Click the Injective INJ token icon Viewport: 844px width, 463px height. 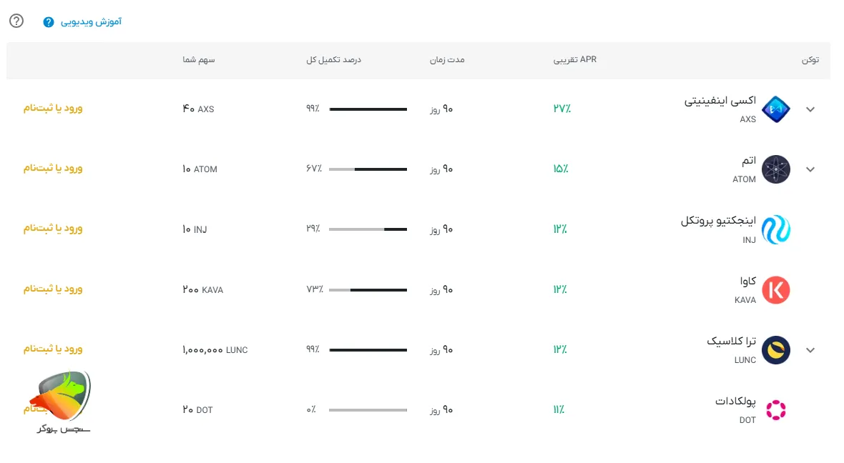(775, 229)
